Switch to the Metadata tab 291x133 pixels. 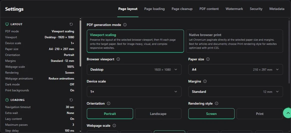[x=277, y=9]
